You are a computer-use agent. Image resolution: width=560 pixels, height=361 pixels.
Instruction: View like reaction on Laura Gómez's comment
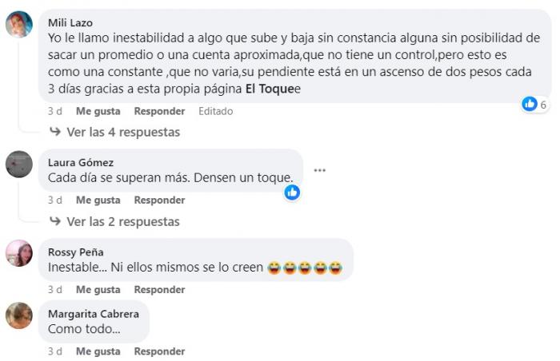[x=292, y=192]
